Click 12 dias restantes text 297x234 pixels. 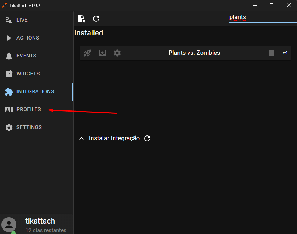pyautogui.click(x=46, y=230)
